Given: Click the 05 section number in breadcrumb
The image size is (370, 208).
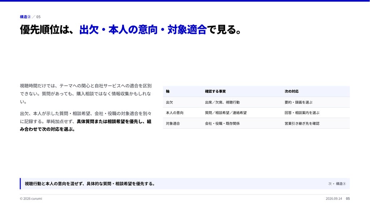Looking at the screenshot, I should point(38,17).
